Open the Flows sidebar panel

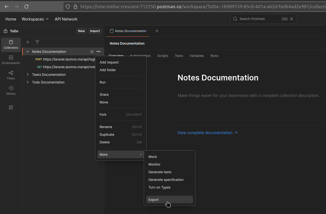[11, 75]
